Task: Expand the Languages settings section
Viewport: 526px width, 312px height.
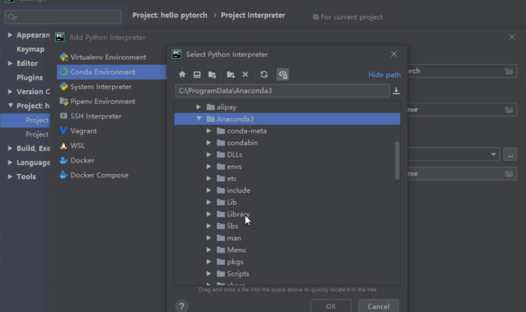Action: pyautogui.click(x=10, y=162)
